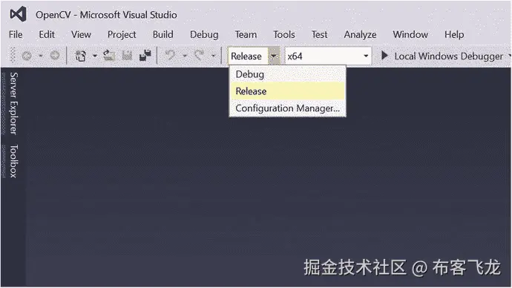The image size is (512, 288).
Task: Click the Open File icon
Action: [x=109, y=56]
